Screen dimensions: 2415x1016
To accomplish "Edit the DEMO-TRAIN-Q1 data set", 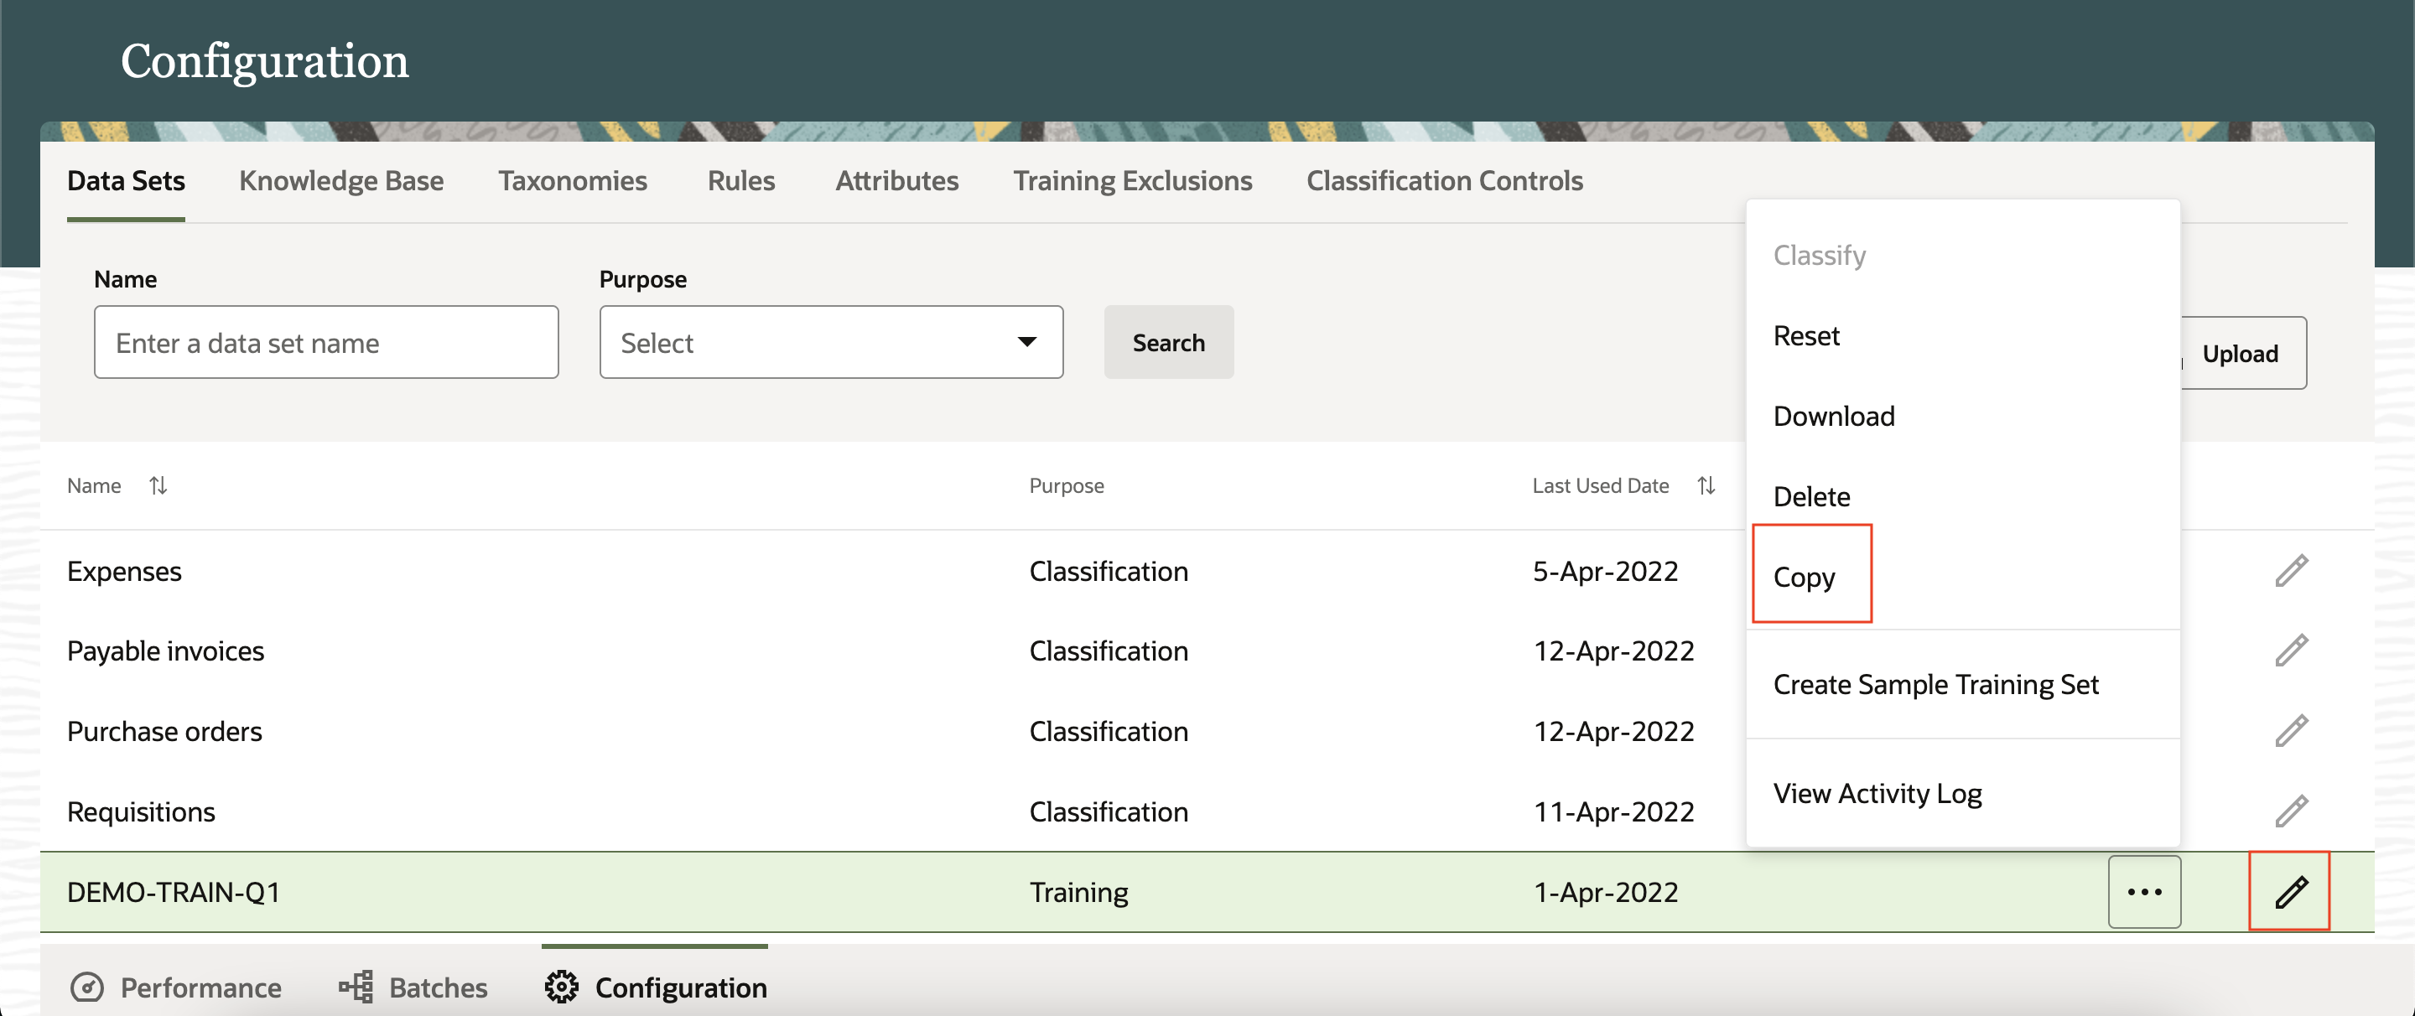I will click(2290, 891).
